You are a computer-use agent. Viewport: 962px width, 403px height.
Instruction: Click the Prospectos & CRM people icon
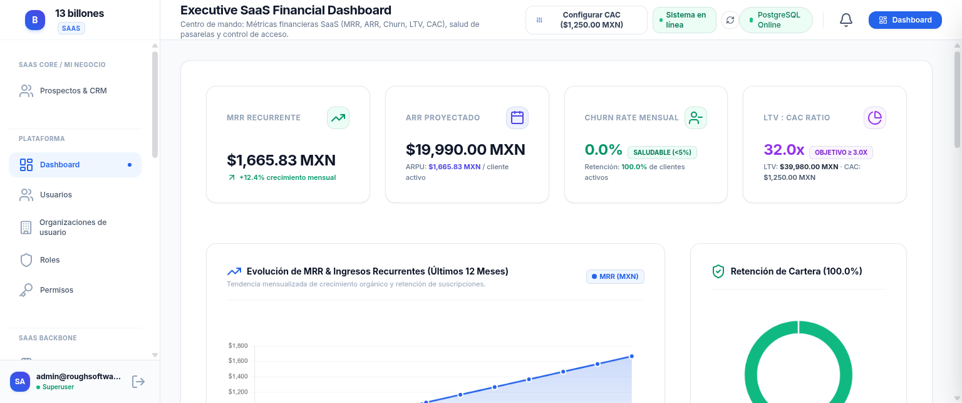pos(26,91)
